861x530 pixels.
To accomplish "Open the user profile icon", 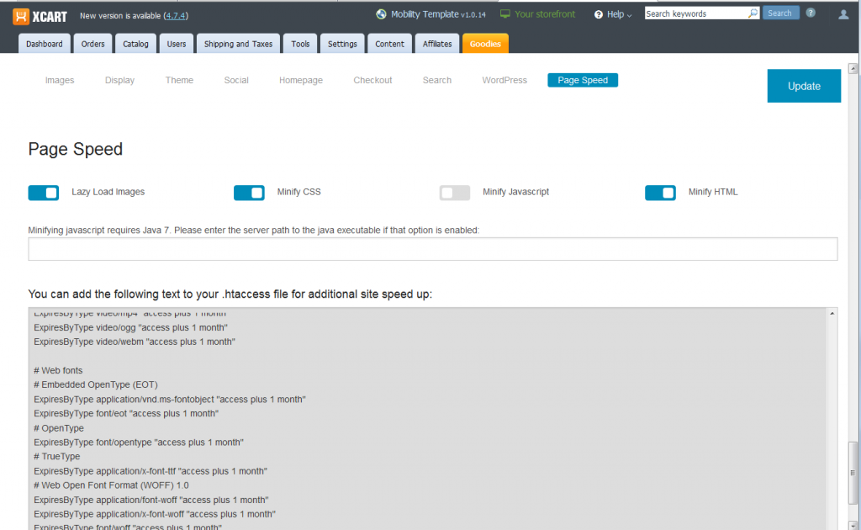I will [x=843, y=14].
